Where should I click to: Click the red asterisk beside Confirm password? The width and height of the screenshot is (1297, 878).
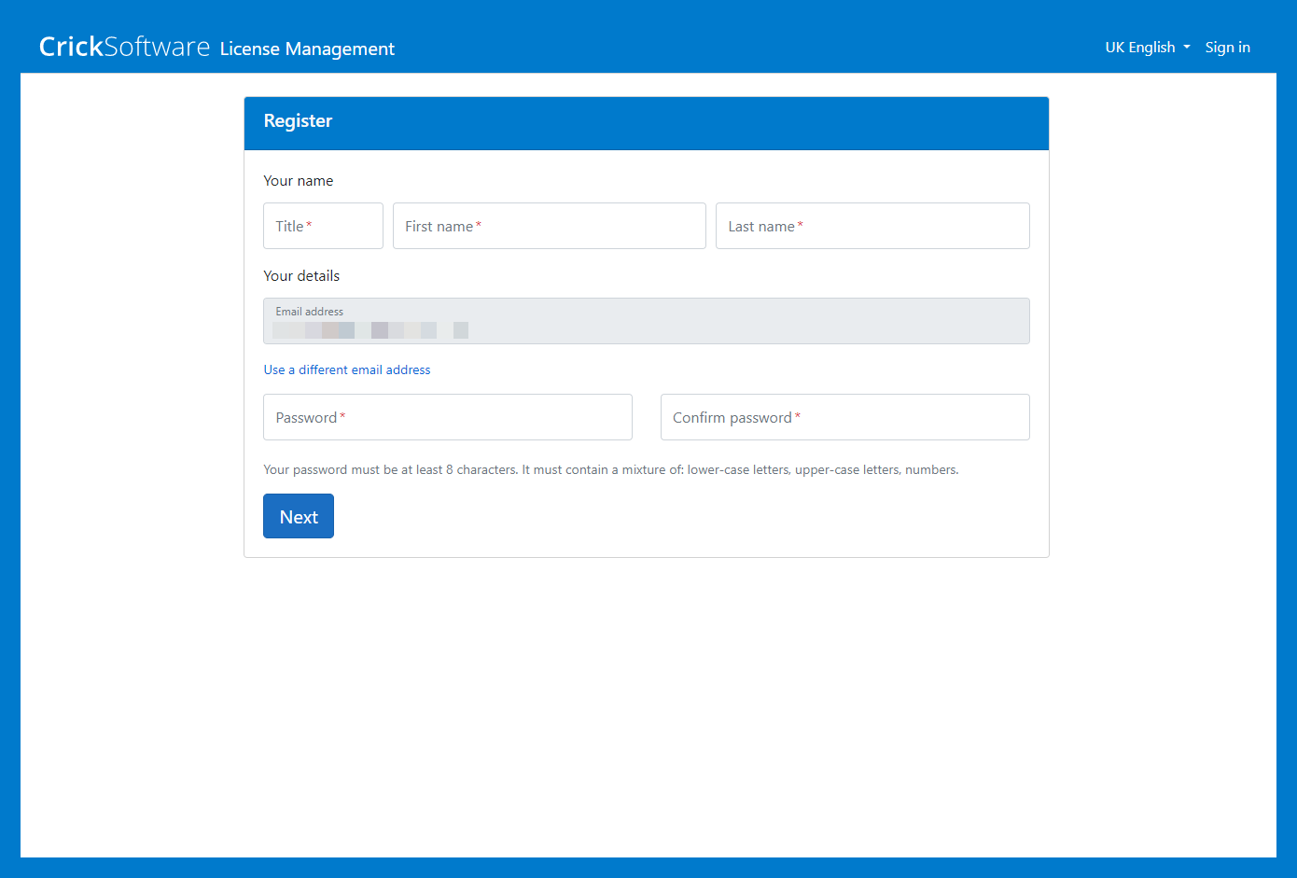pos(798,416)
